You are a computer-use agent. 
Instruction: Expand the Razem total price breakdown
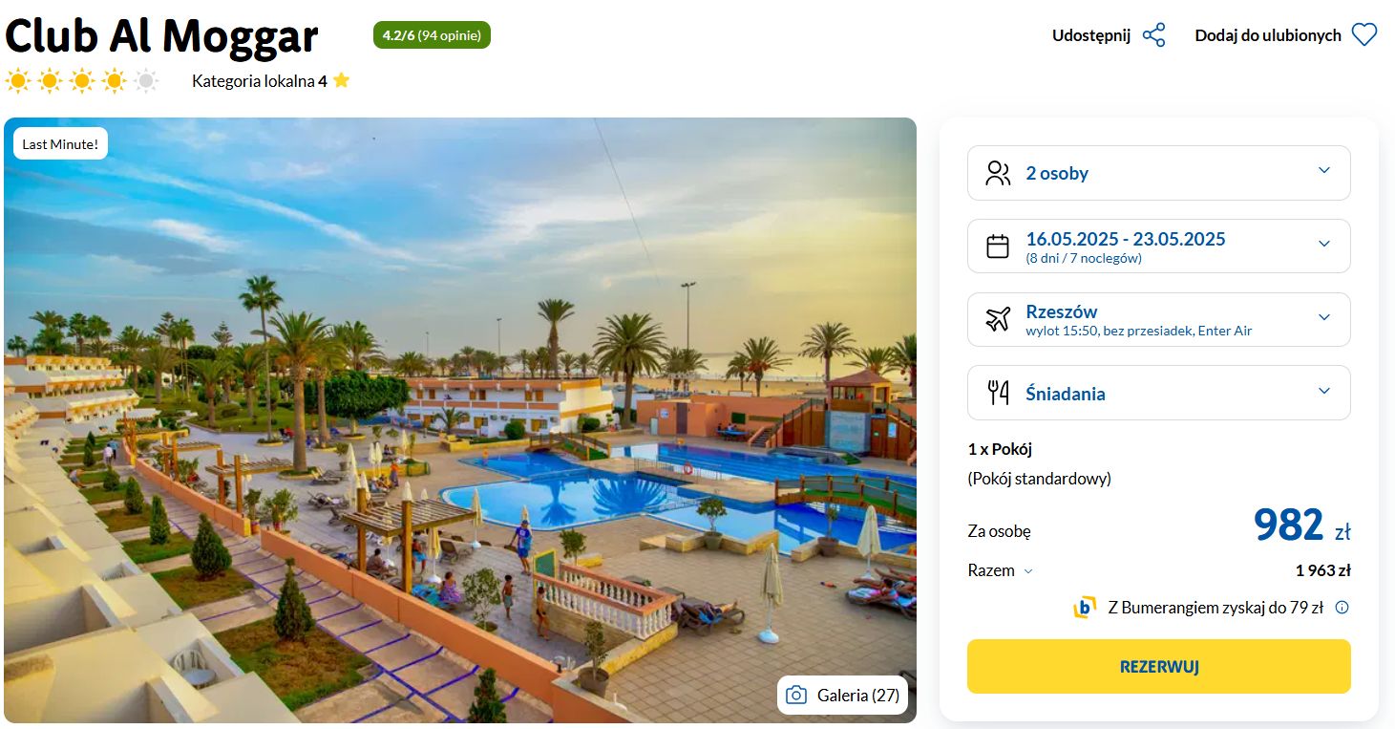point(1001,570)
